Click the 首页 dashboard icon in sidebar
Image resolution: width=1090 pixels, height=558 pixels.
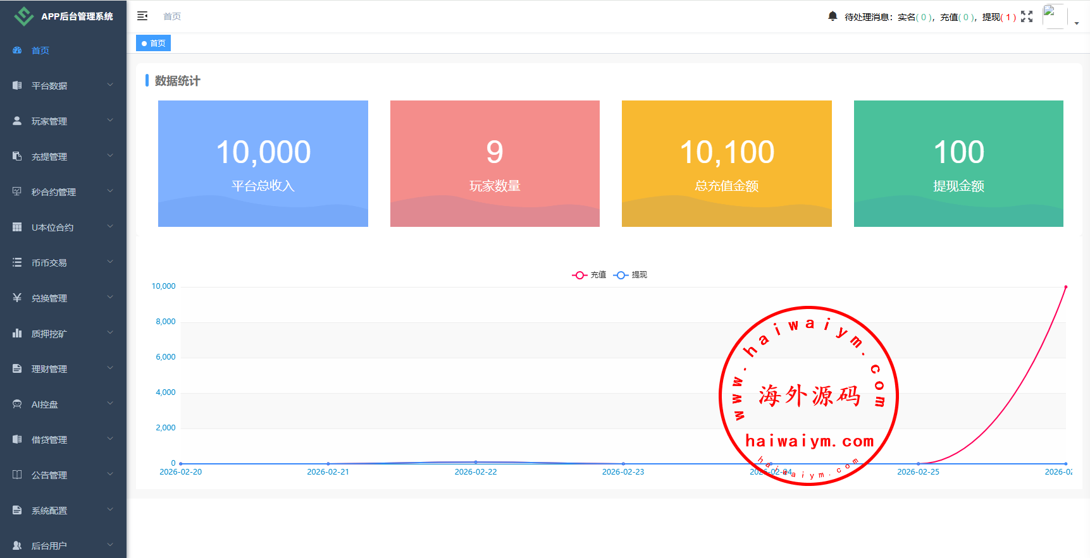click(17, 50)
